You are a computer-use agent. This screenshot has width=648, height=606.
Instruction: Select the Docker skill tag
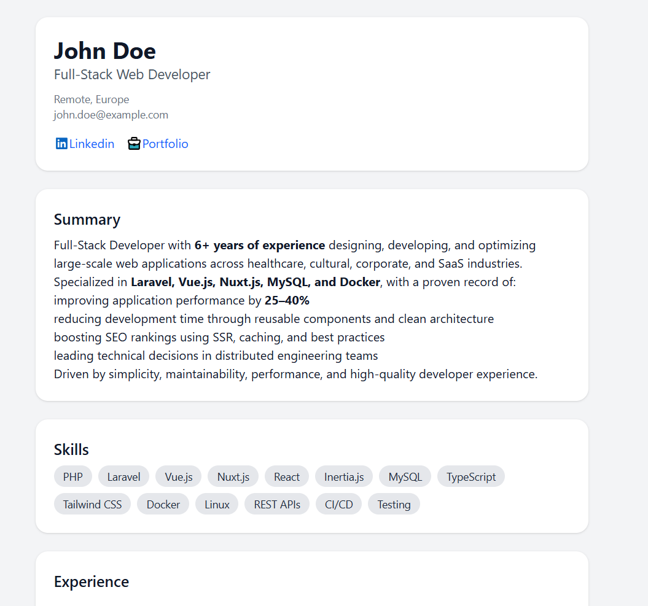[163, 504]
